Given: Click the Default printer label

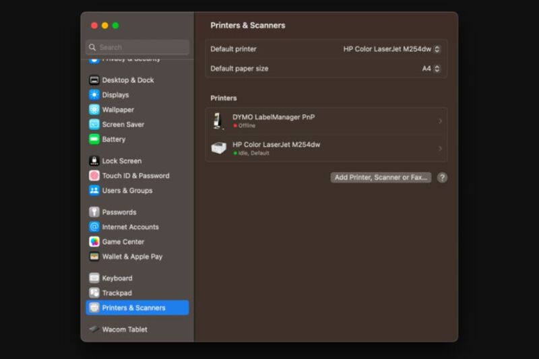Looking at the screenshot, I should click(233, 49).
